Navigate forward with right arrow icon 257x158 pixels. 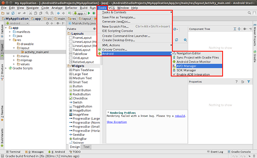pyautogui.click(x=63, y=13)
